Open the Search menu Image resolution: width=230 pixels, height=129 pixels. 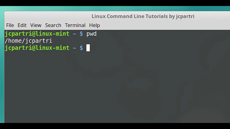coord(53,25)
